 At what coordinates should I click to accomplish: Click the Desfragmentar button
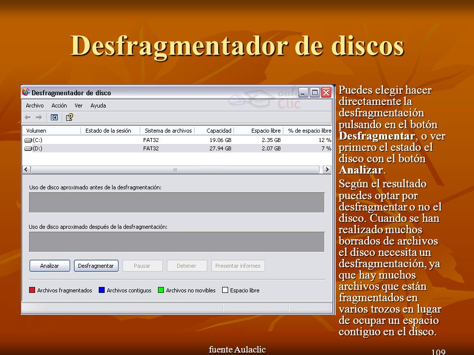coord(96,266)
